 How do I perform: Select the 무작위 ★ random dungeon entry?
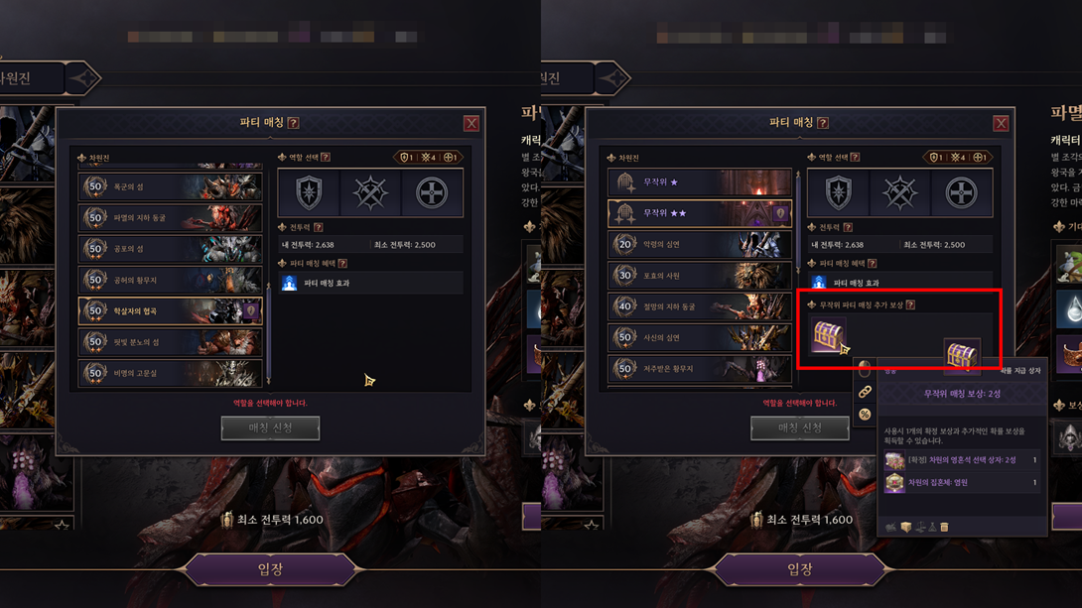pos(699,182)
